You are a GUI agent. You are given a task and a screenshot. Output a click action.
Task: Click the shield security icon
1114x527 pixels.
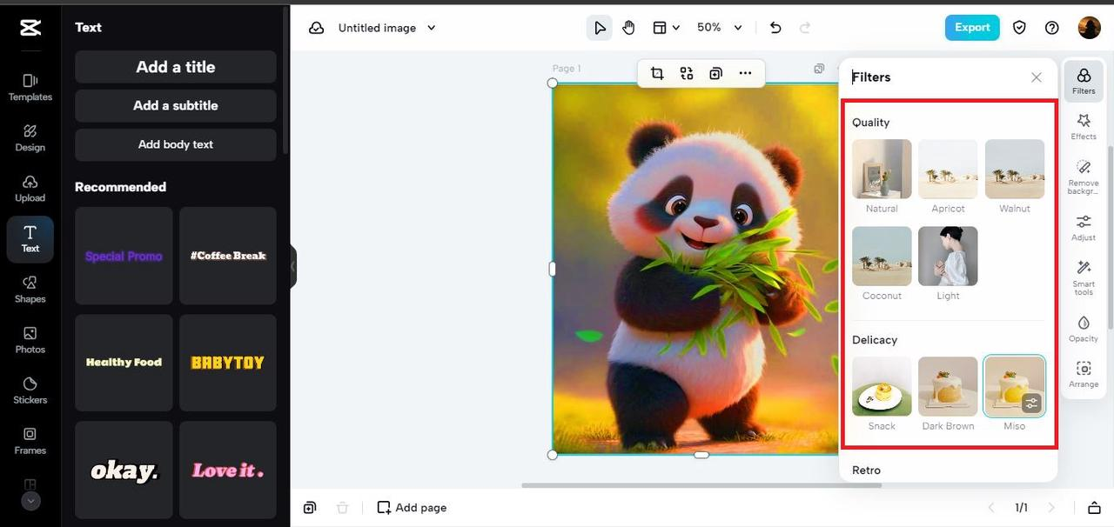(1019, 28)
